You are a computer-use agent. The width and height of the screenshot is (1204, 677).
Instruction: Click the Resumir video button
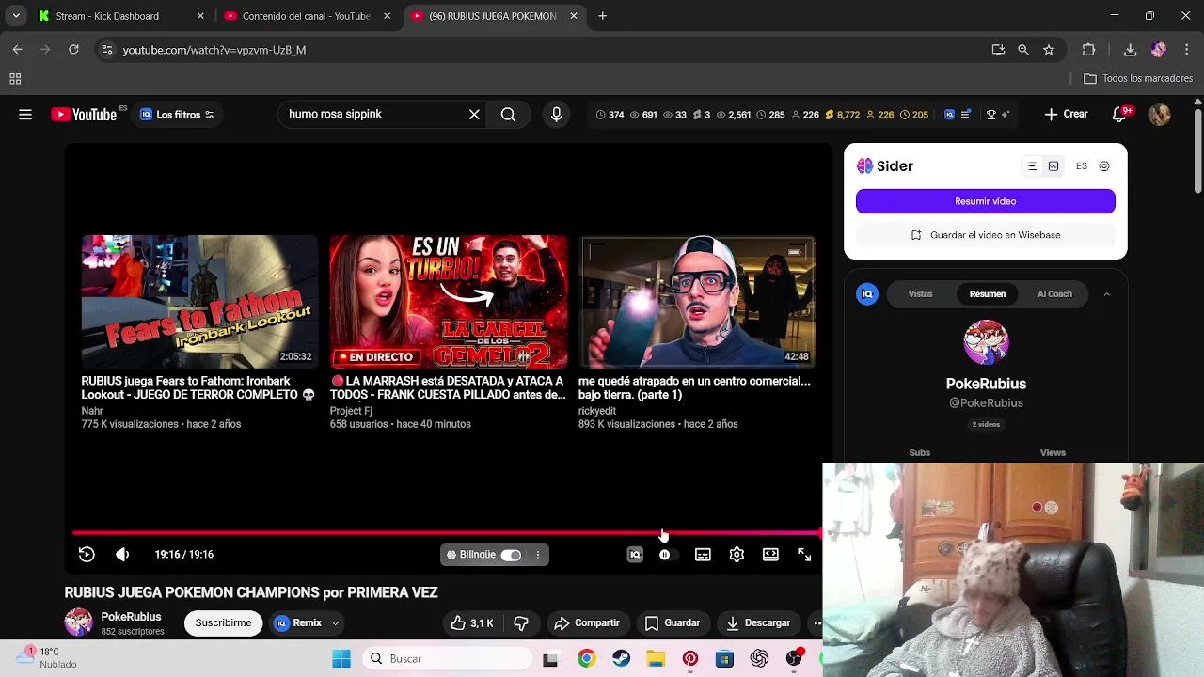click(x=986, y=201)
